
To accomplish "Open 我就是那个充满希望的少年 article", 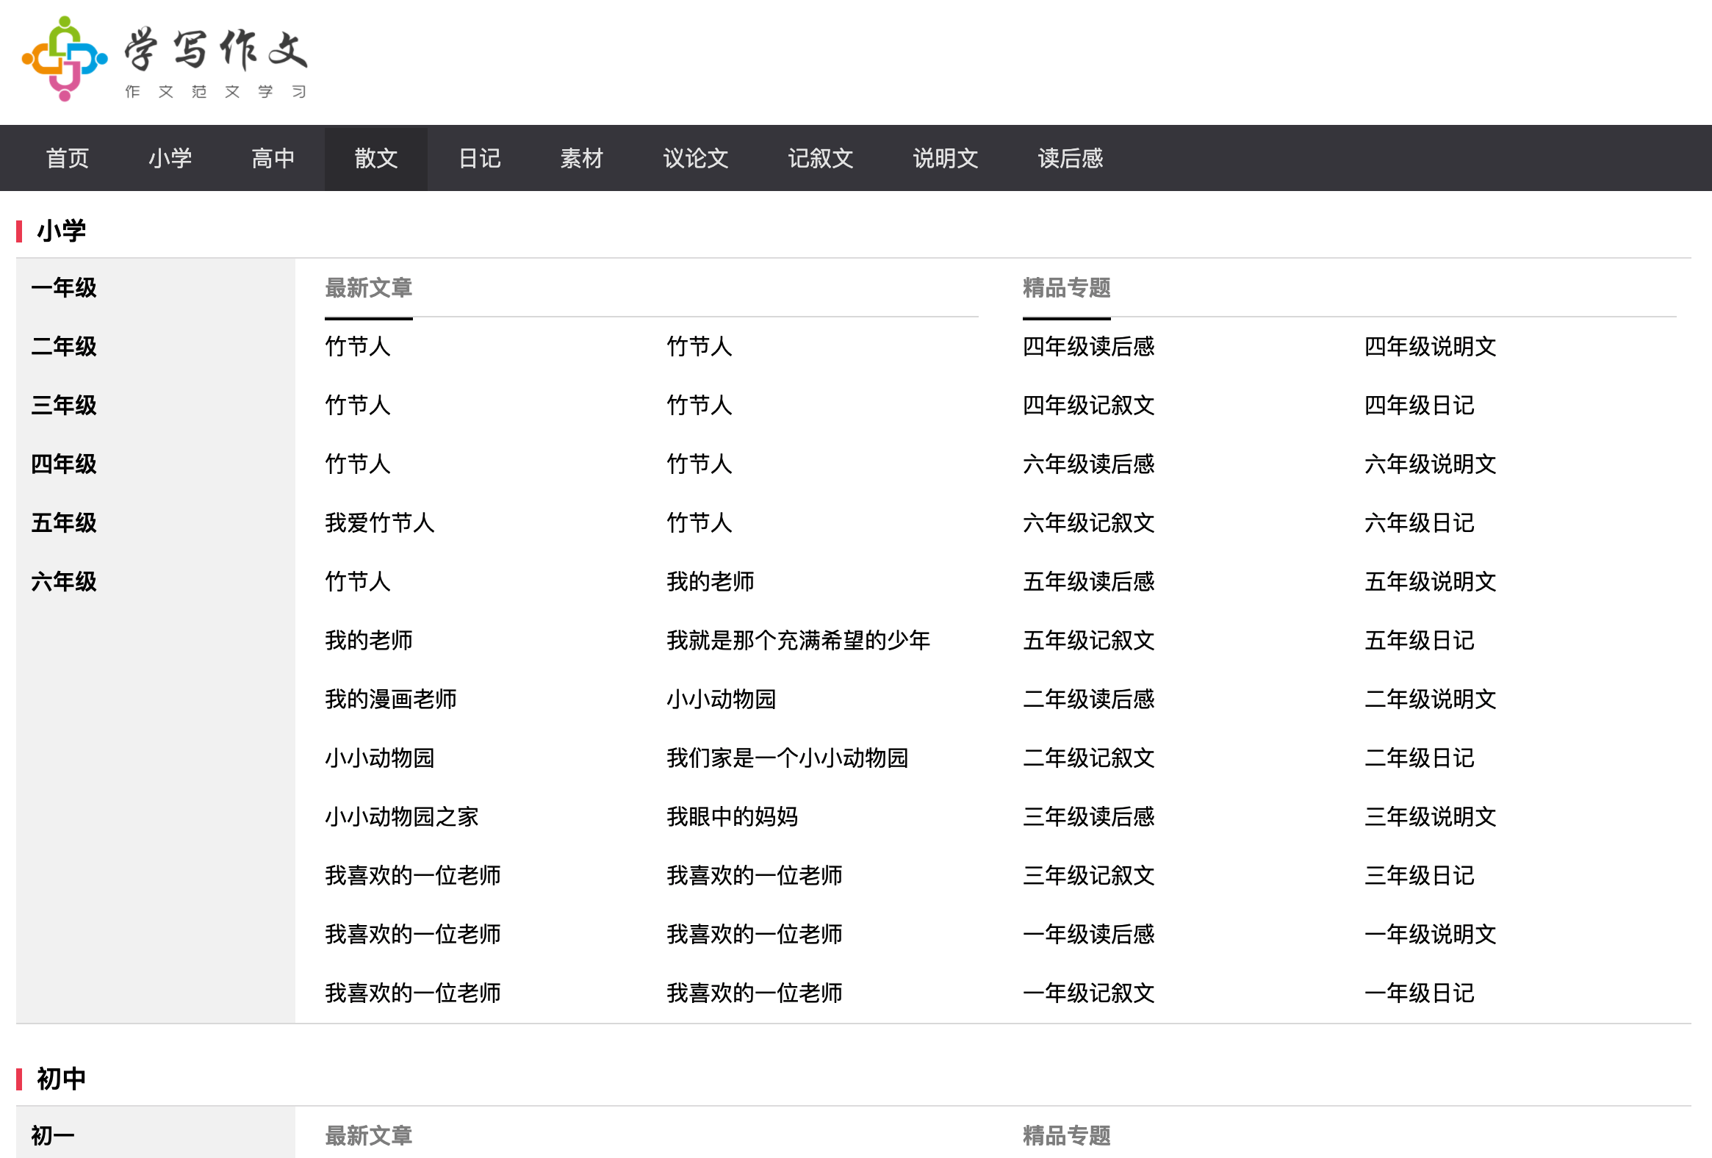I will 799,640.
